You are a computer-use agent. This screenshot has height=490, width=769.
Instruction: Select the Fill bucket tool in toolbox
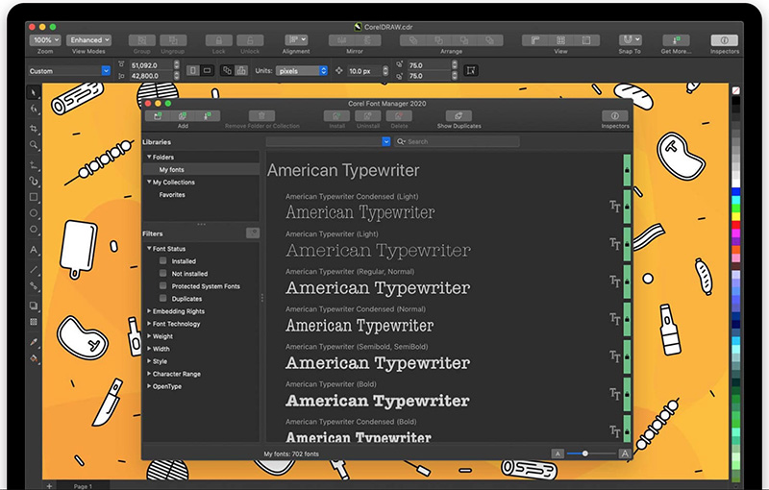34,358
